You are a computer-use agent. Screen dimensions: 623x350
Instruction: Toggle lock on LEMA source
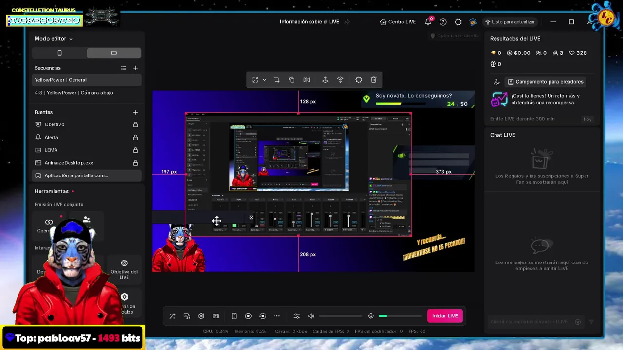pyautogui.click(x=135, y=150)
